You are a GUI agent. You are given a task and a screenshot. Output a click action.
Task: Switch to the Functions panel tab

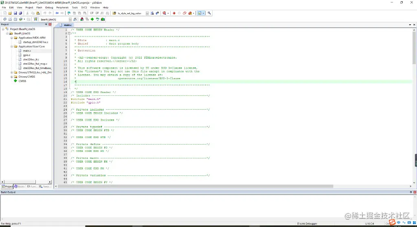(x=32, y=186)
